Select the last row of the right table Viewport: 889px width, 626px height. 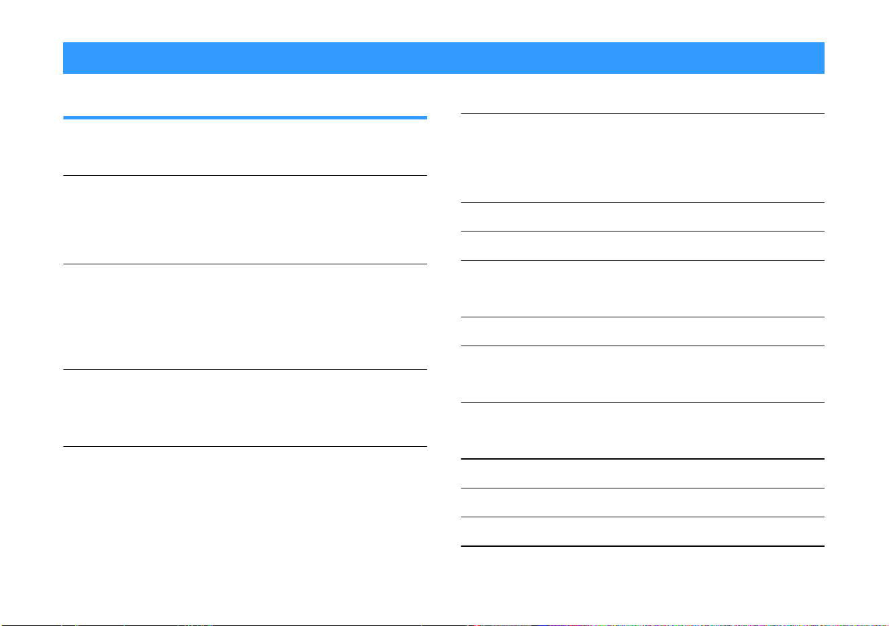click(643, 531)
